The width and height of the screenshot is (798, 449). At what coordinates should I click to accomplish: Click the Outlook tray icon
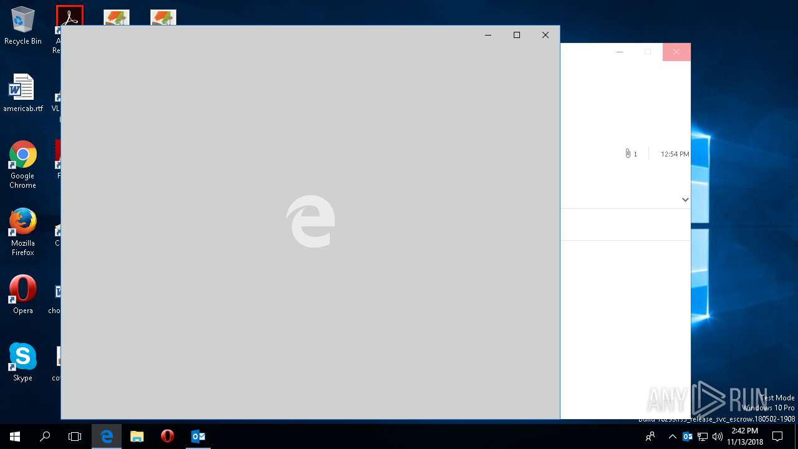[688, 437]
